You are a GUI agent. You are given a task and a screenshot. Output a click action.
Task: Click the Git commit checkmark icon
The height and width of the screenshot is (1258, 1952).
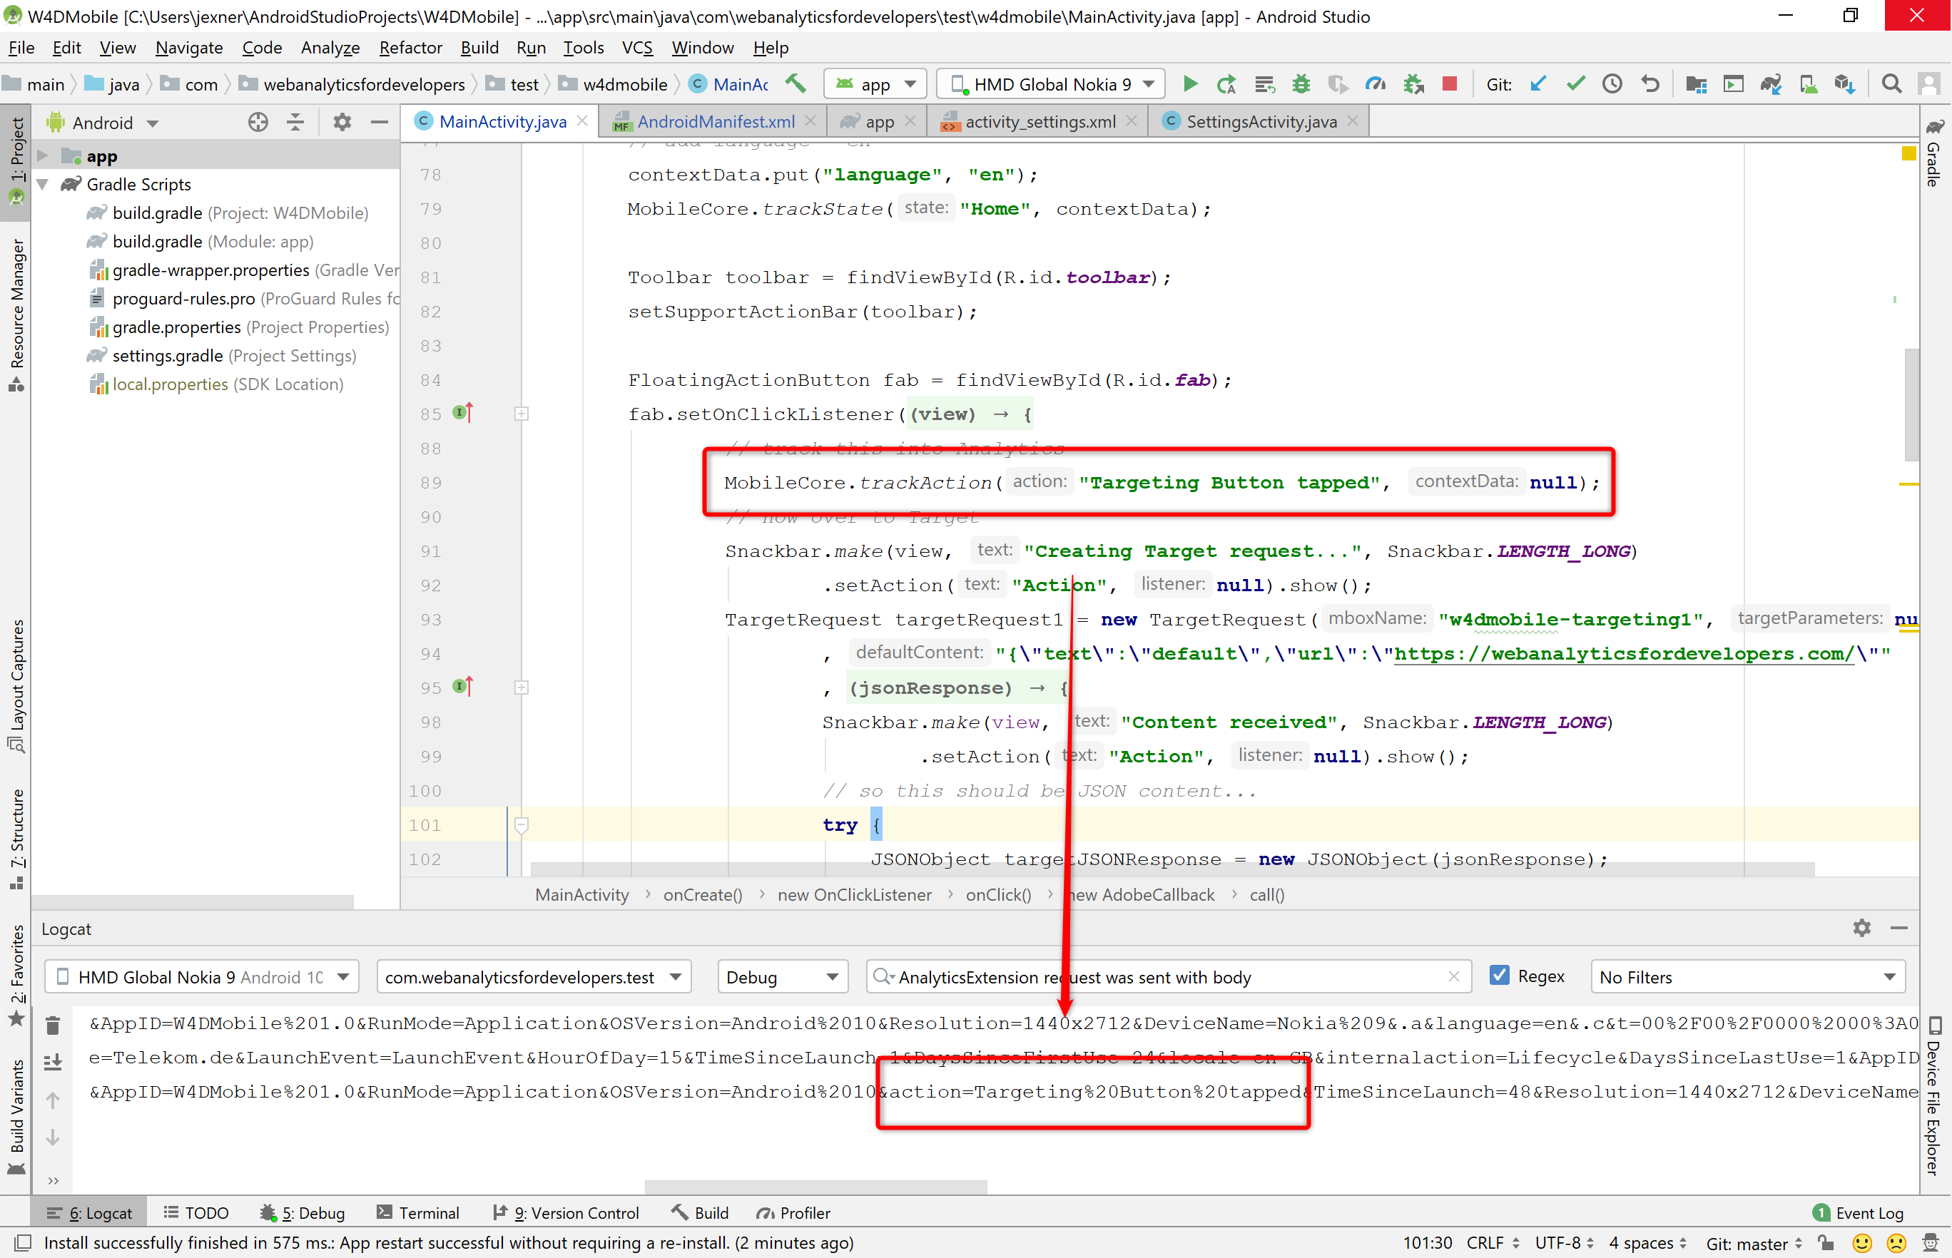(1575, 83)
